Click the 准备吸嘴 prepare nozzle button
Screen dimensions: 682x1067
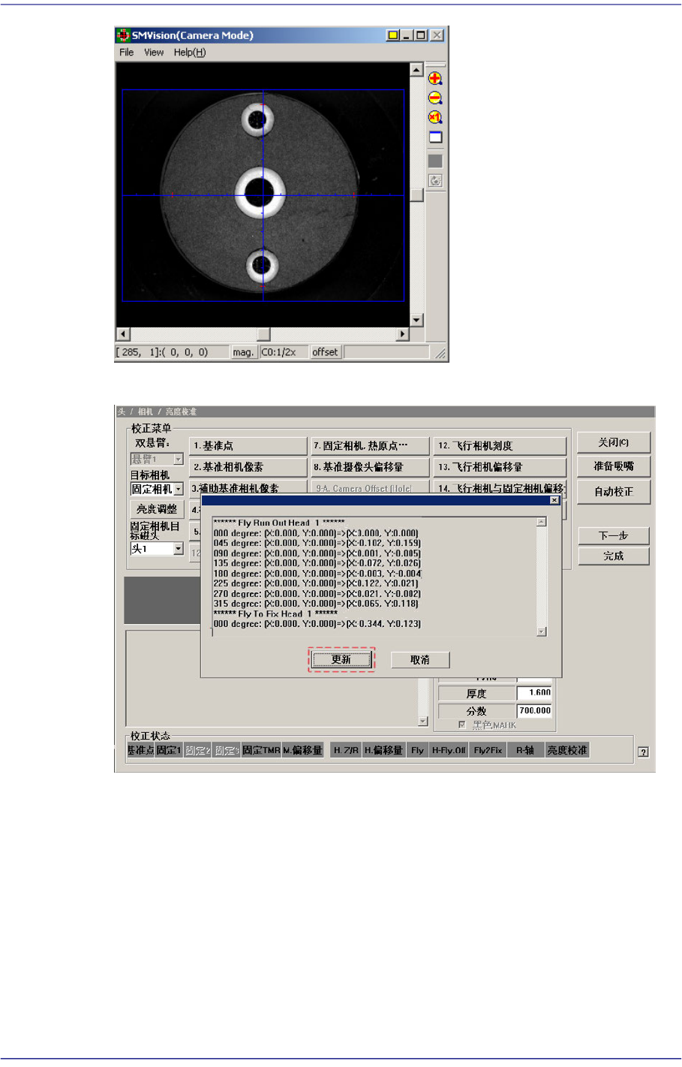point(613,466)
